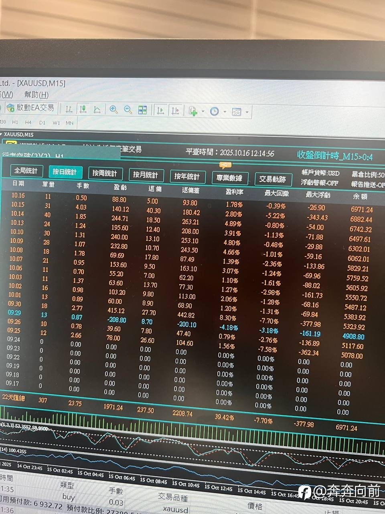Click the 39.42% total profit rate
This screenshot has width=385, height=514.
pyautogui.click(x=224, y=417)
